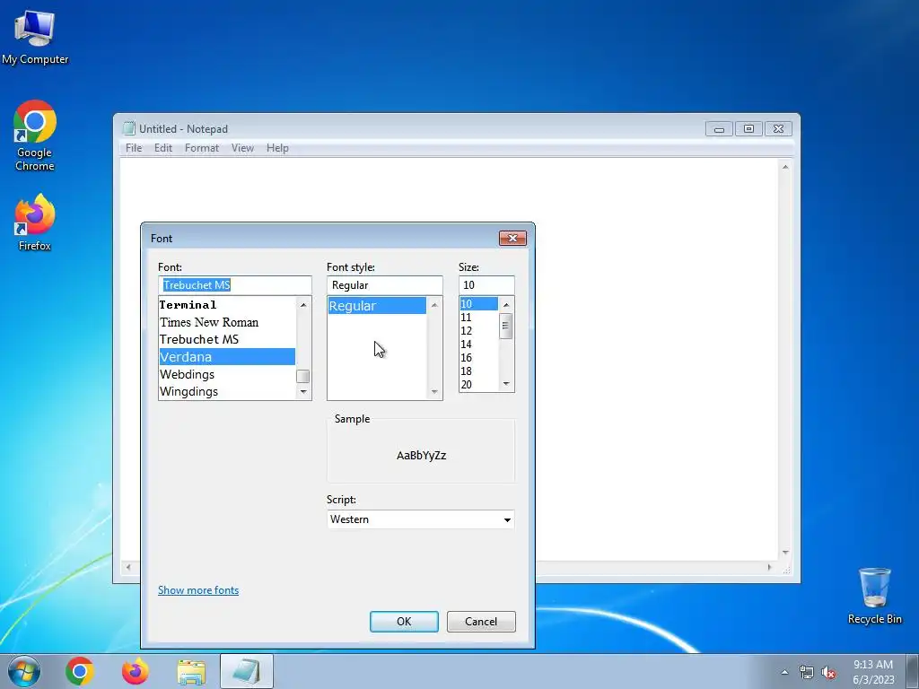This screenshot has height=689, width=919.
Task: Click the font list scrollbar thumb
Action: click(303, 376)
